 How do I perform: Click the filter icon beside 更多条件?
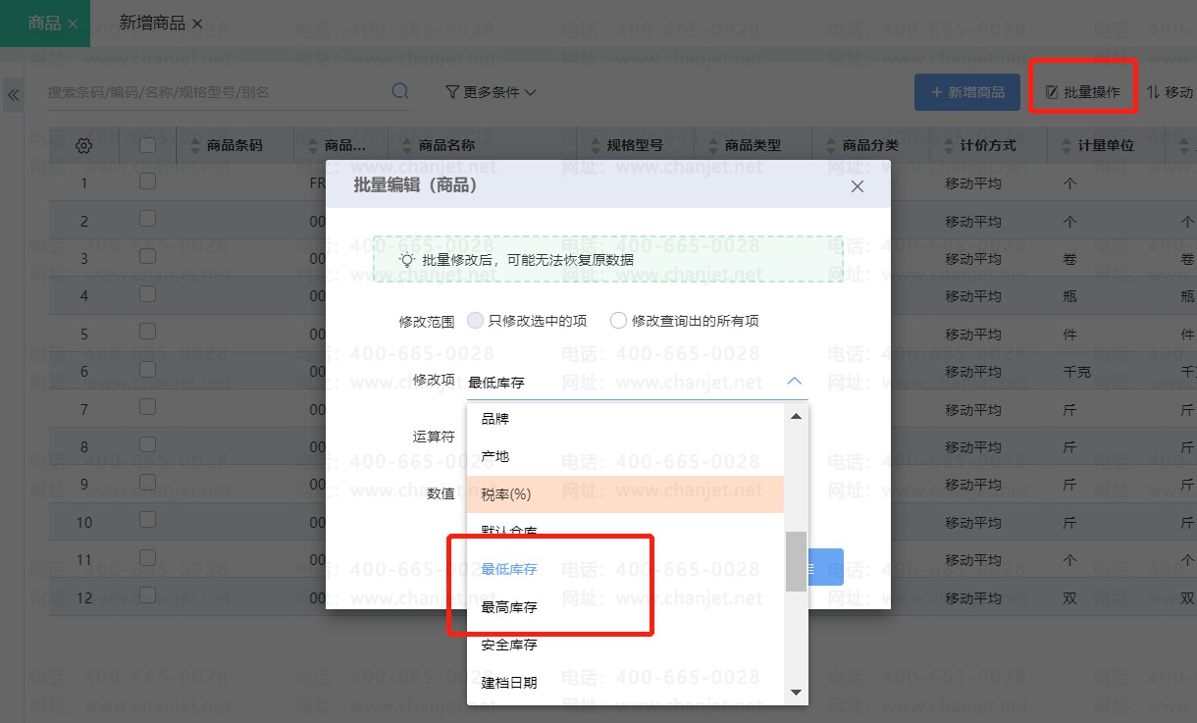452,92
